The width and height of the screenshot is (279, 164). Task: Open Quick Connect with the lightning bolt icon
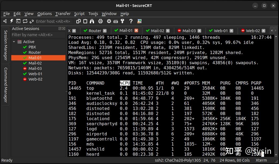11,21
